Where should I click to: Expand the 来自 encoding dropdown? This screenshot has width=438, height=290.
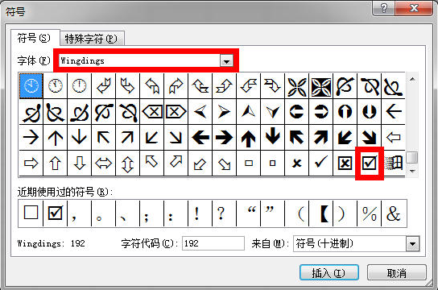[412, 244]
